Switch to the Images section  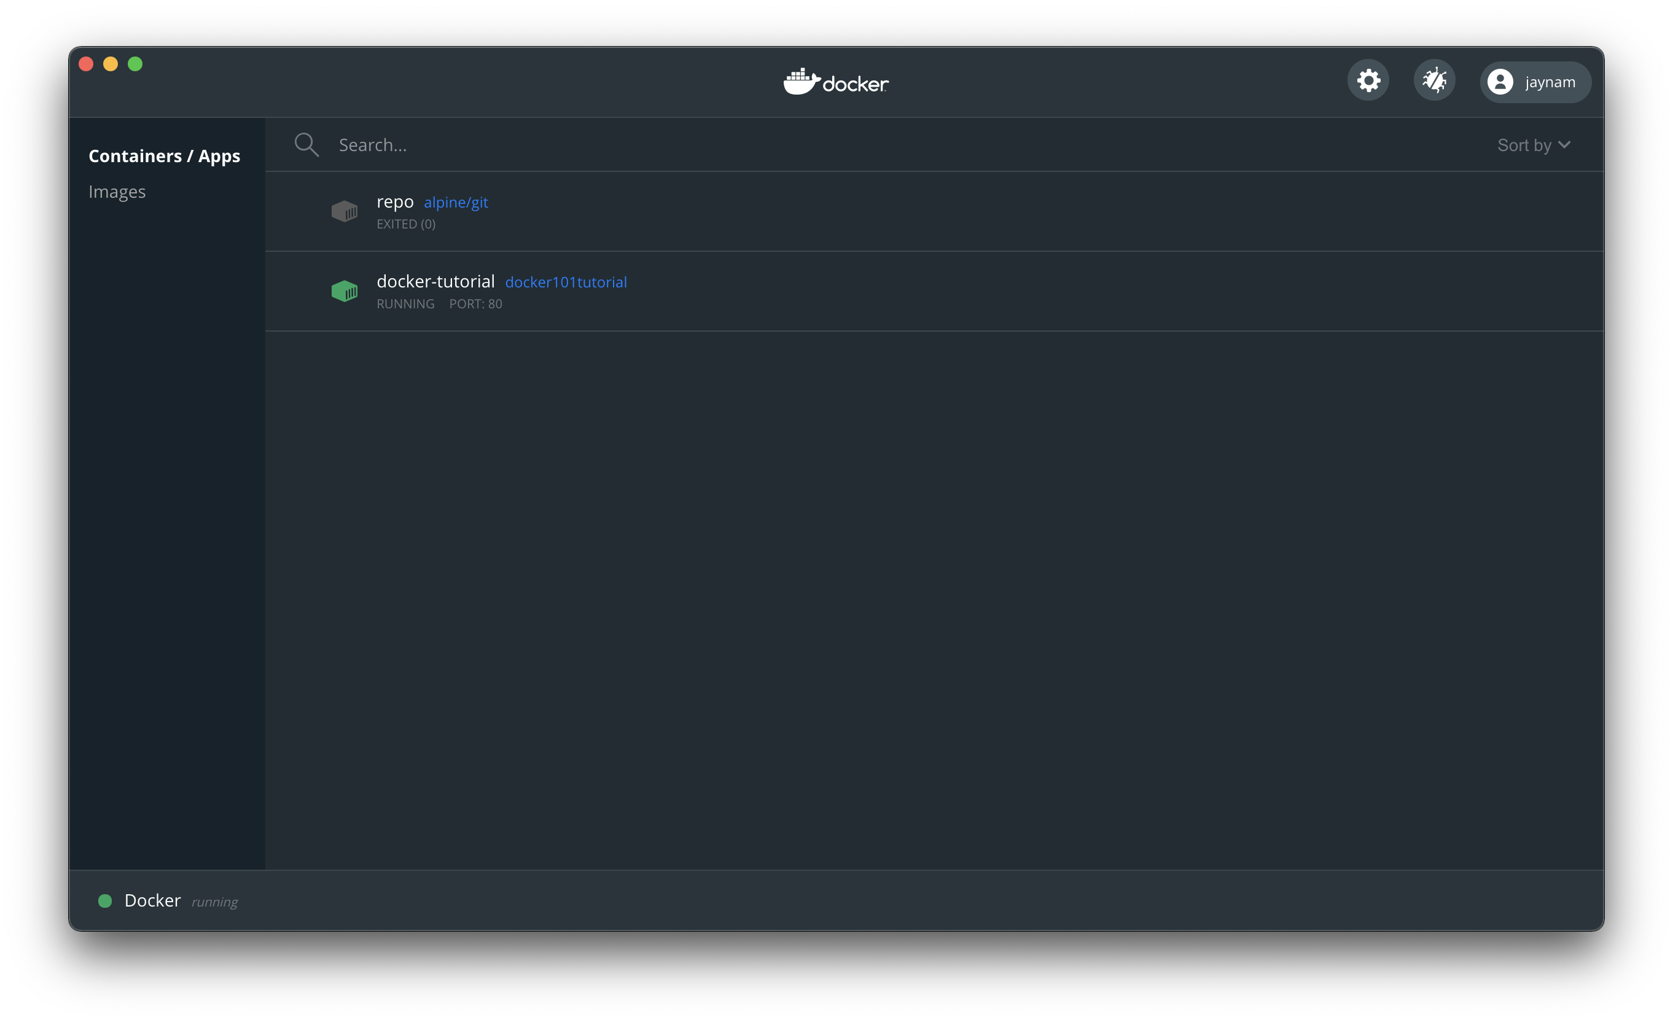tap(117, 192)
